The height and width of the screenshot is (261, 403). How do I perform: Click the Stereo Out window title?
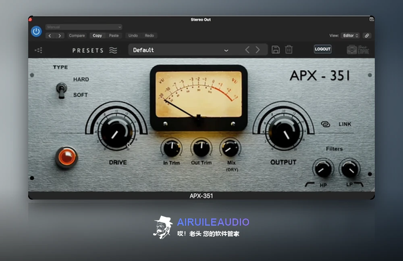(201, 19)
